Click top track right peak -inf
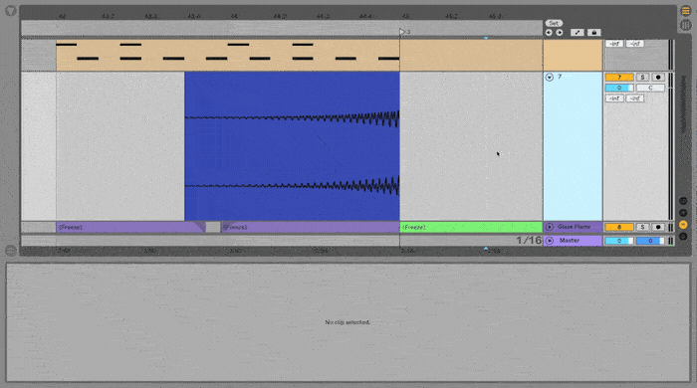The width and height of the screenshot is (697, 388). point(635,44)
